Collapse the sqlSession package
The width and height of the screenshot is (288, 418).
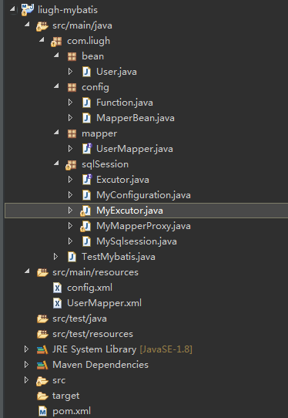[56, 163]
